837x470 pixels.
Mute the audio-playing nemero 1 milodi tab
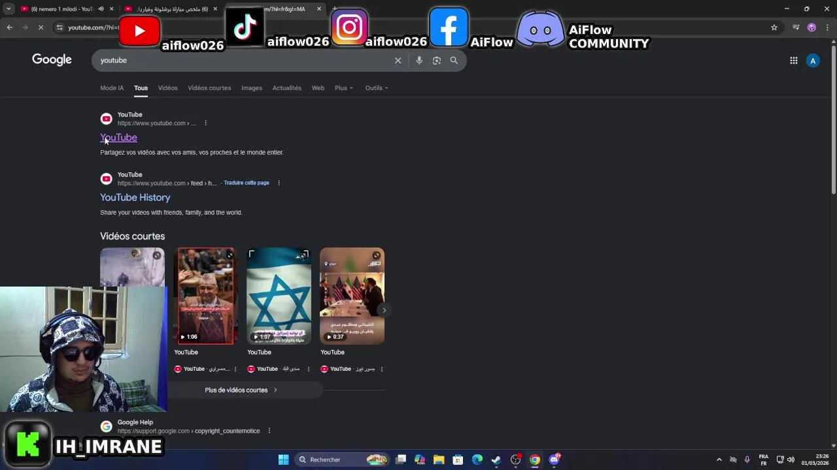101,9
